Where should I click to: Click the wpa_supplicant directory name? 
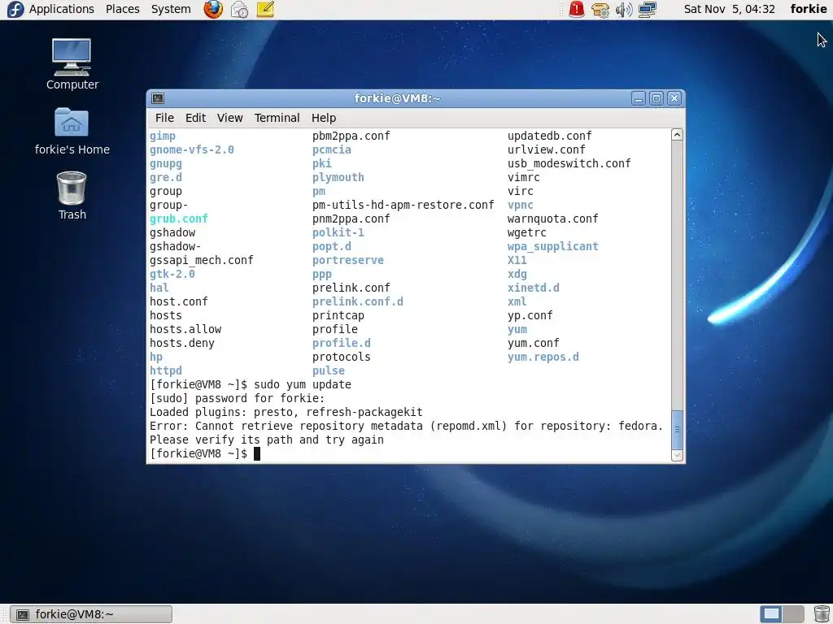point(552,246)
